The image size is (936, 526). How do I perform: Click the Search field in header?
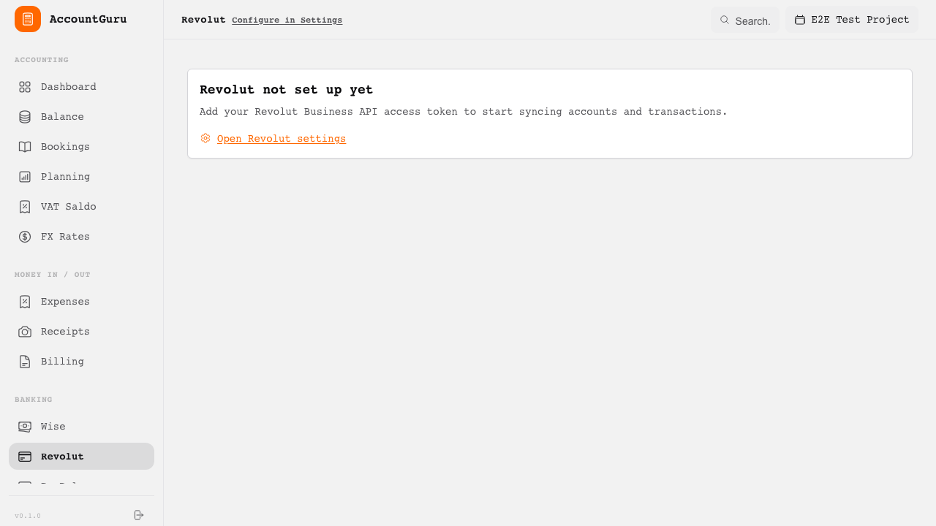point(745,20)
